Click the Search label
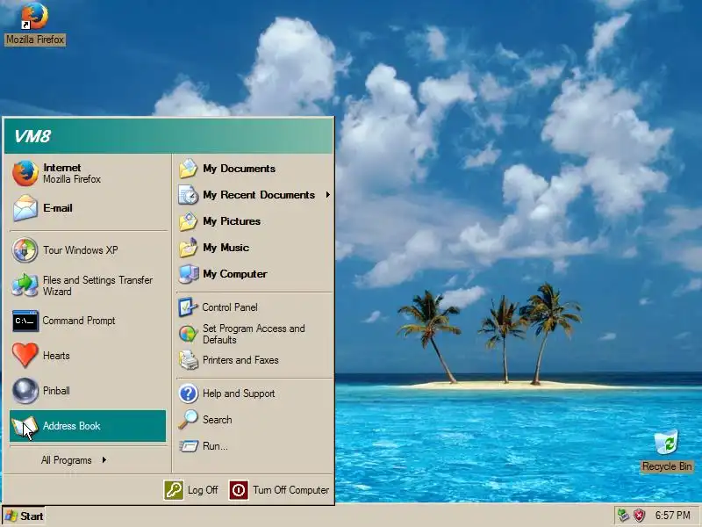The width and height of the screenshot is (702, 527). coord(217,420)
